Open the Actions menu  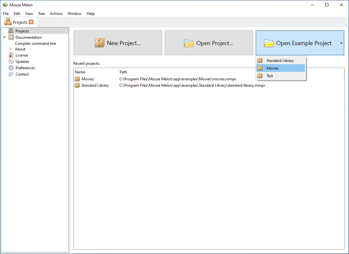(x=56, y=14)
